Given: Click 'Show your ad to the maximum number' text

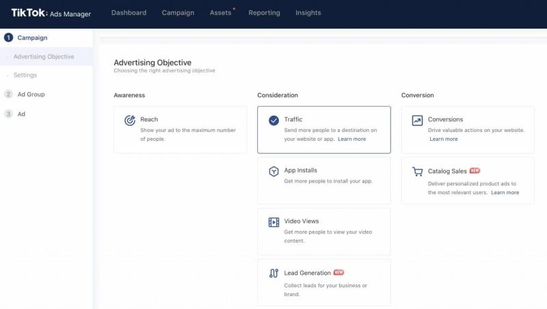Looking at the screenshot, I should tap(188, 130).
